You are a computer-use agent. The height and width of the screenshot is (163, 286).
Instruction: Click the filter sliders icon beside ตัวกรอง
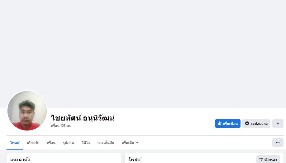pyautogui.click(x=261, y=159)
